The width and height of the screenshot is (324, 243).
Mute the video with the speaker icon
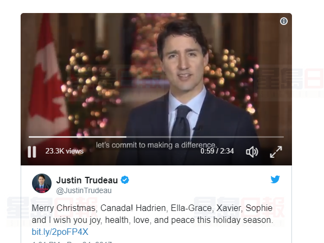(252, 152)
